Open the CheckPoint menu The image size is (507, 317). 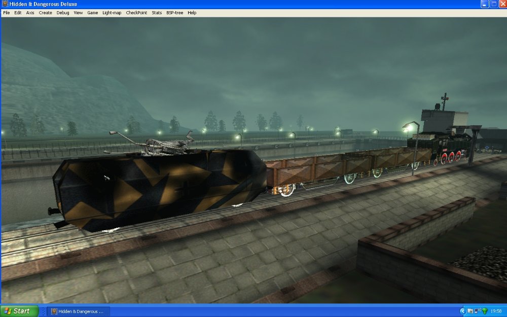coord(136,13)
